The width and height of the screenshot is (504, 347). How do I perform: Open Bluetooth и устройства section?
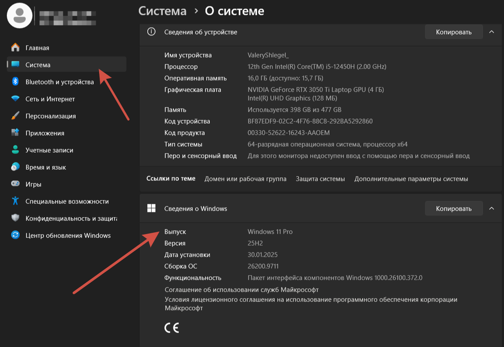click(x=66, y=82)
